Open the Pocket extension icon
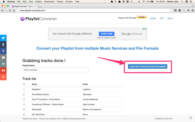Viewport: 195px width, 122px height. coord(175,10)
